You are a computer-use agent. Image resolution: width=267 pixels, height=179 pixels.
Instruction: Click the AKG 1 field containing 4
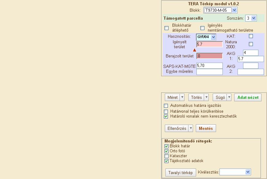[x=251, y=53]
